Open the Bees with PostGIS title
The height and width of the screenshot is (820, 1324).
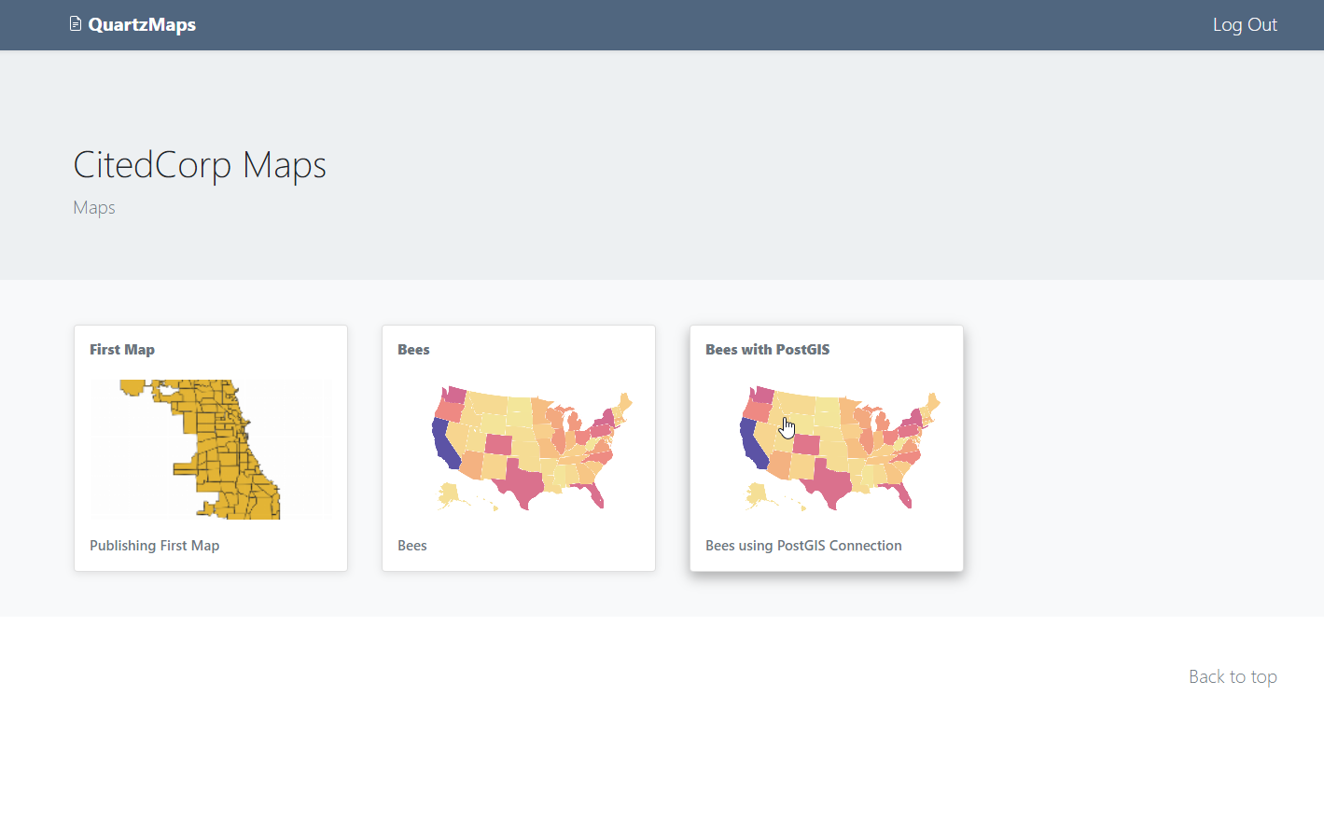[767, 350]
